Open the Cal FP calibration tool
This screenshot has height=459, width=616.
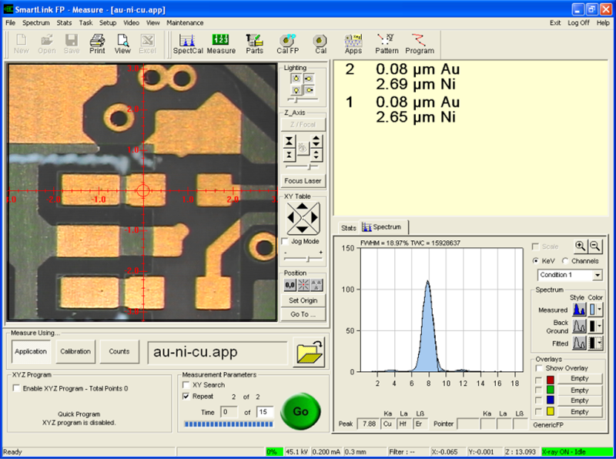pos(288,43)
